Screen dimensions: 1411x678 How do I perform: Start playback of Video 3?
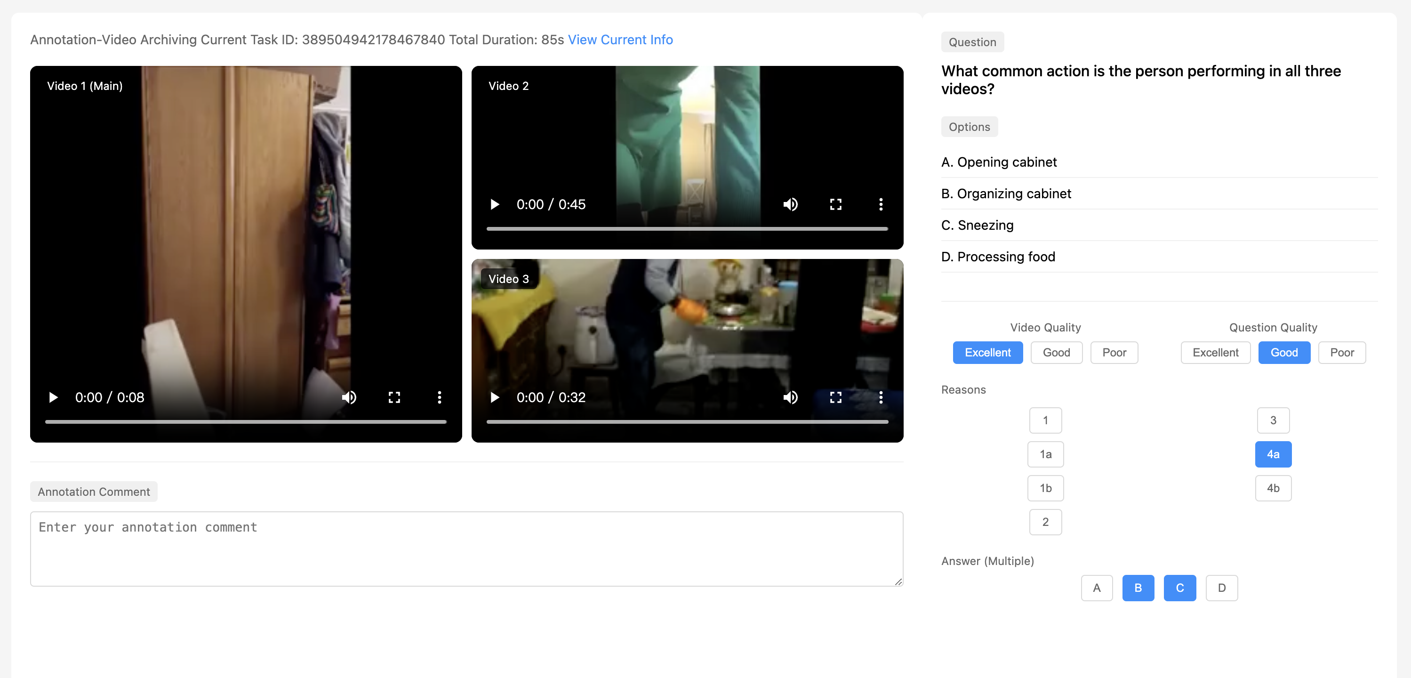(x=495, y=397)
